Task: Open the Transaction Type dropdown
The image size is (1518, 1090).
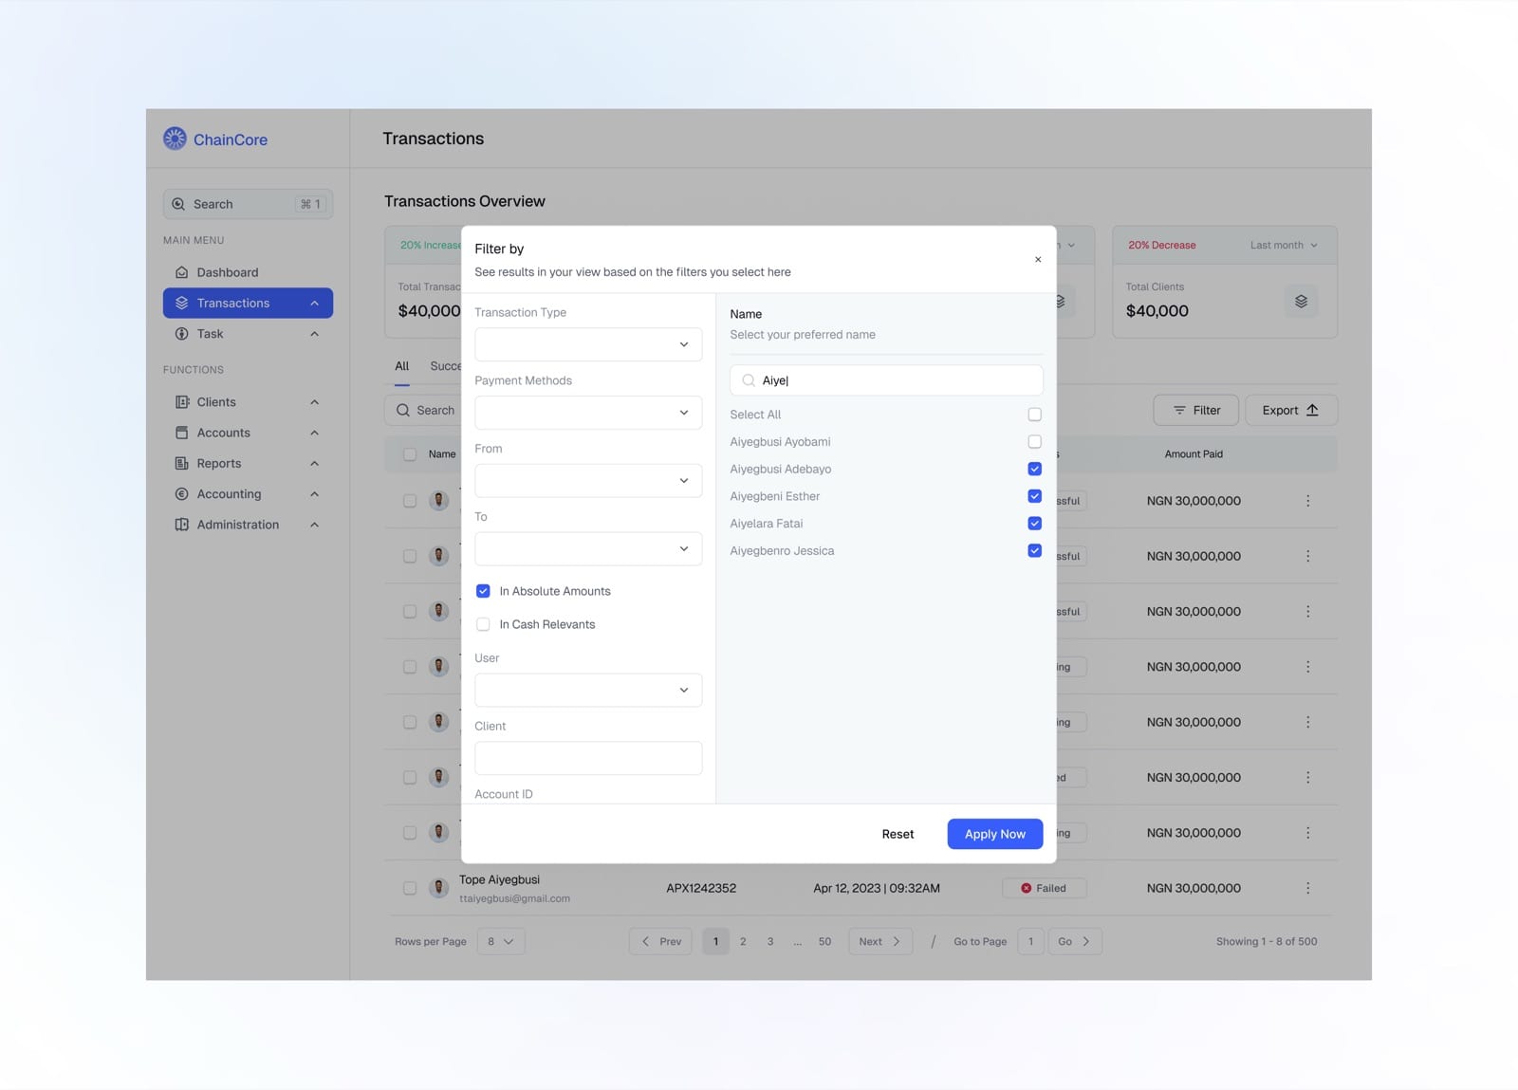Action: point(588,344)
